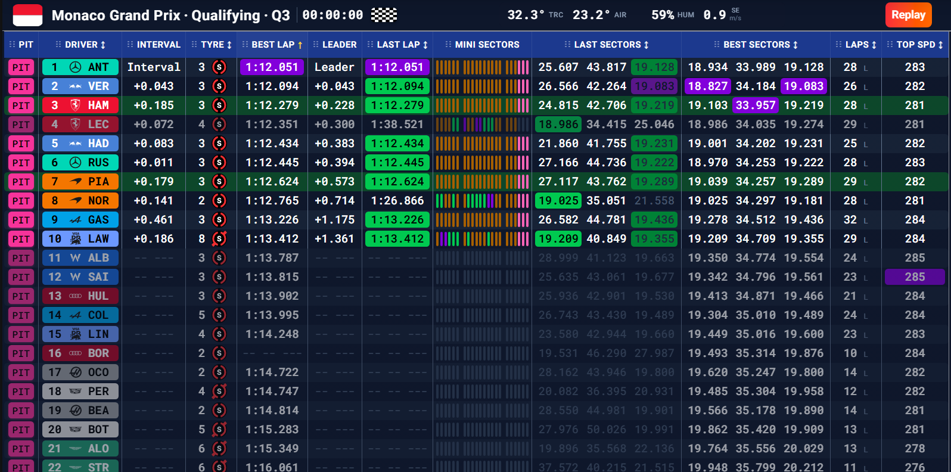Click the chequered flag session status icon
The width and height of the screenshot is (951, 472).
click(384, 15)
